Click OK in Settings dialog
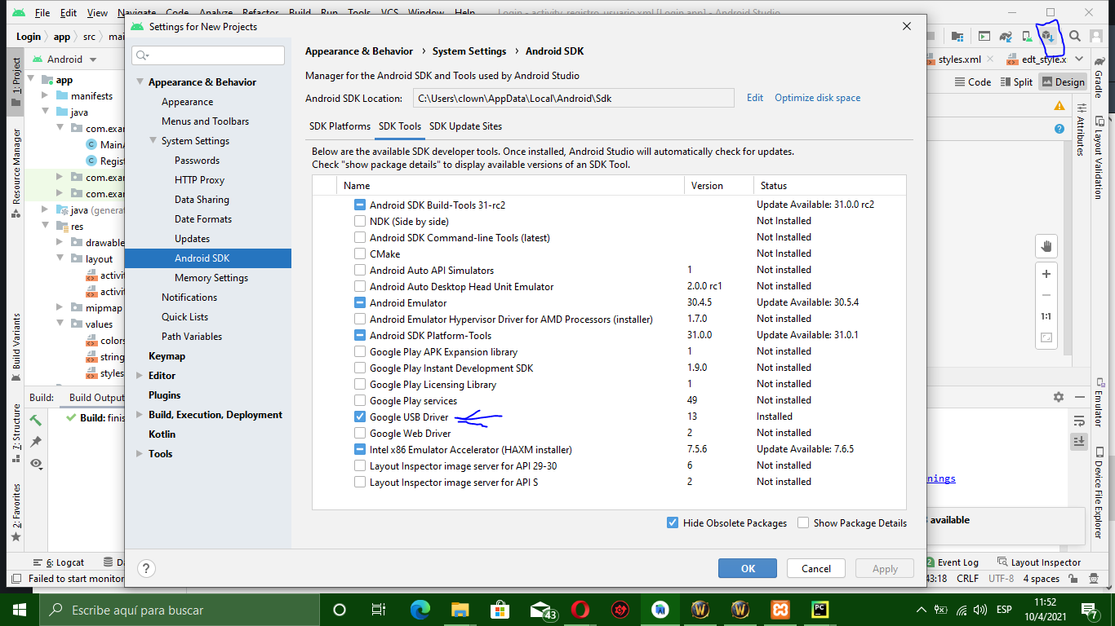This screenshot has height=626, width=1115. tap(748, 569)
